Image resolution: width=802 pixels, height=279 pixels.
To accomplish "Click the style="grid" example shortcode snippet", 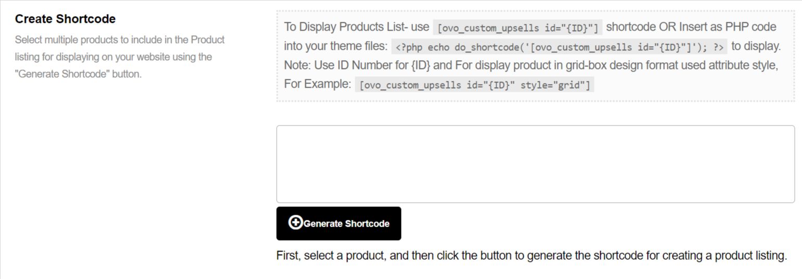I will coord(475,85).
